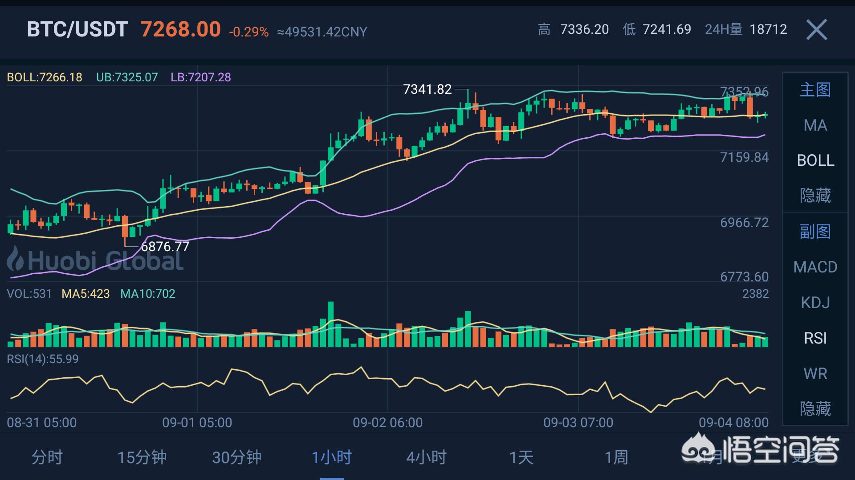This screenshot has width=855, height=480.
Task: Select WR sub-chart indicator
Action: 815,374
